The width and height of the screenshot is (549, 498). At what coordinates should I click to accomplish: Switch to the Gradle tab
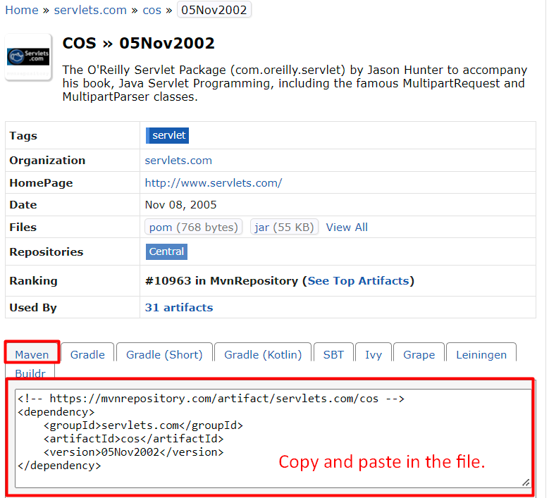tap(87, 352)
